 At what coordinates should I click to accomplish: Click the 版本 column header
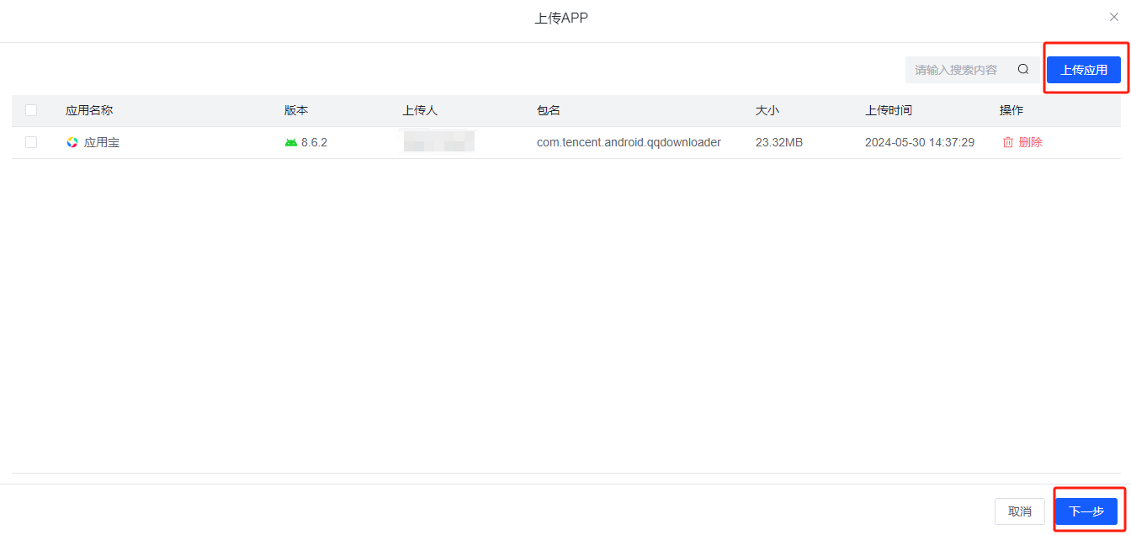point(296,110)
